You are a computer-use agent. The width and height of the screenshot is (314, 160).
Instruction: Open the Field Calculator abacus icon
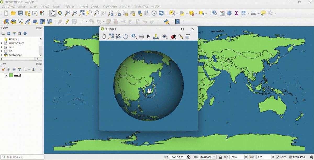[x=222, y=13]
